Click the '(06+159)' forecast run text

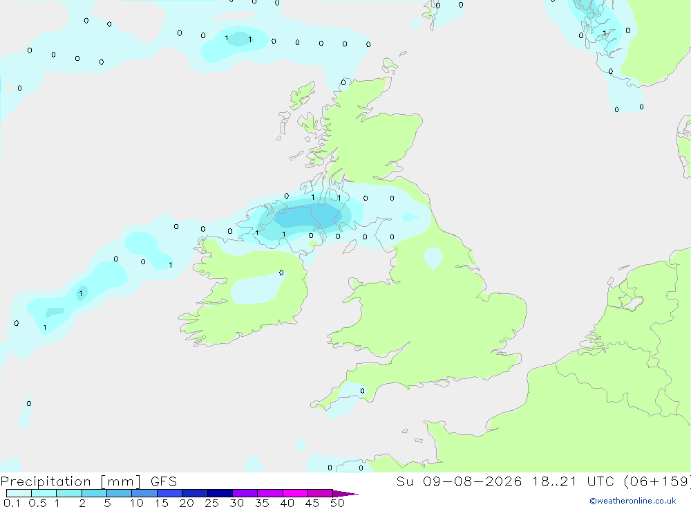coord(657,481)
